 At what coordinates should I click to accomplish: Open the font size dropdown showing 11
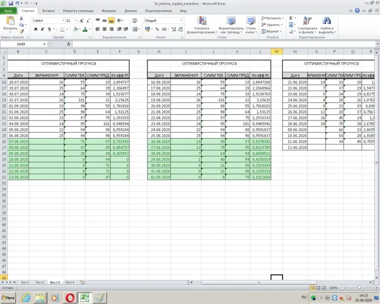tap(76, 20)
